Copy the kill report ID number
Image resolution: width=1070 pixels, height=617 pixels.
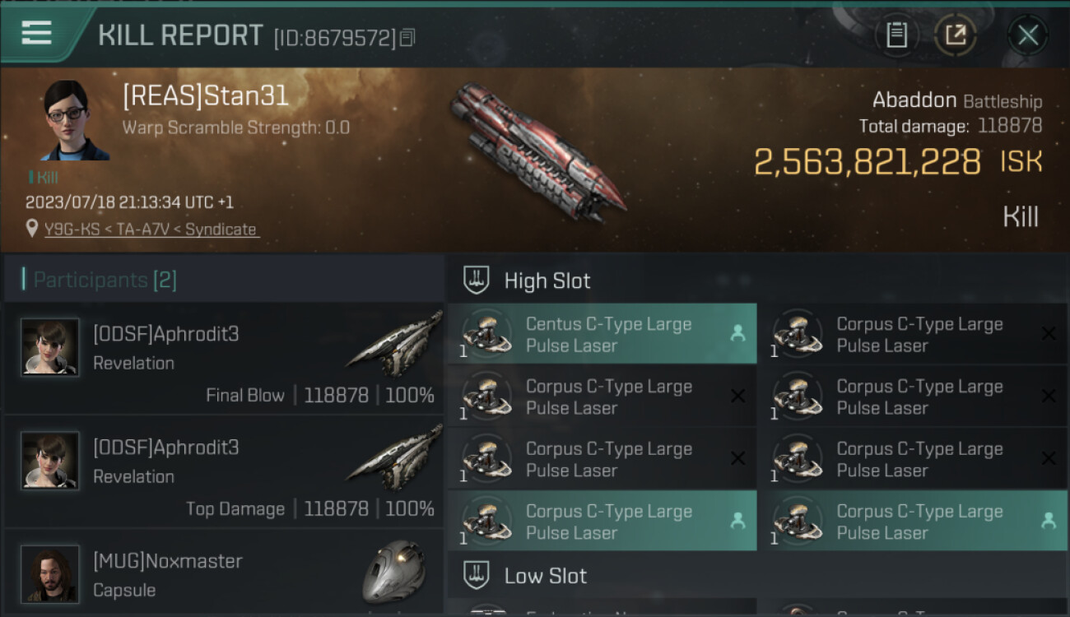click(x=407, y=38)
